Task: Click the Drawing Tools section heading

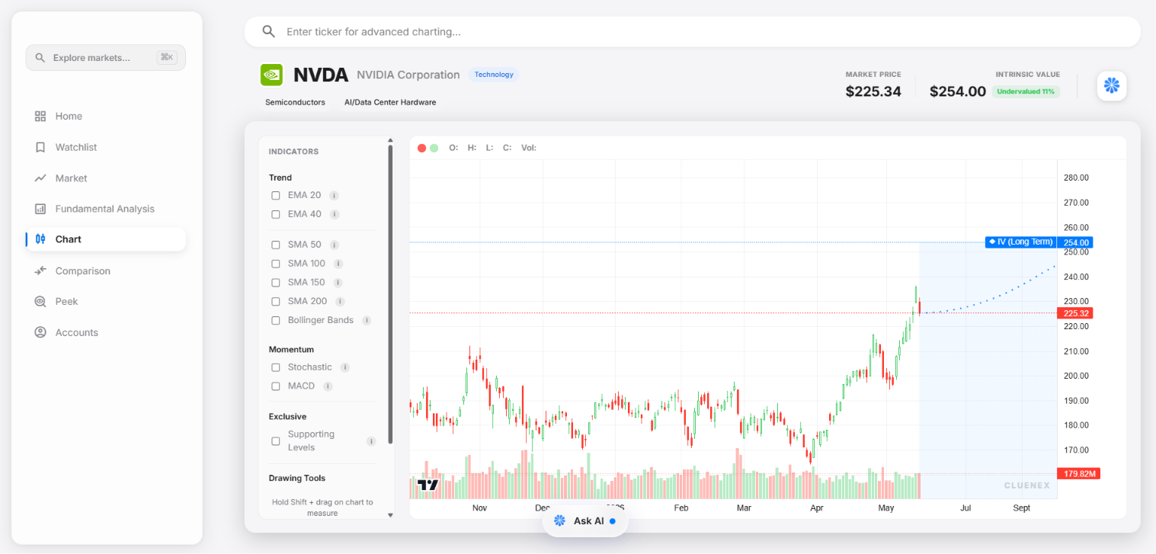Action: 297,479
